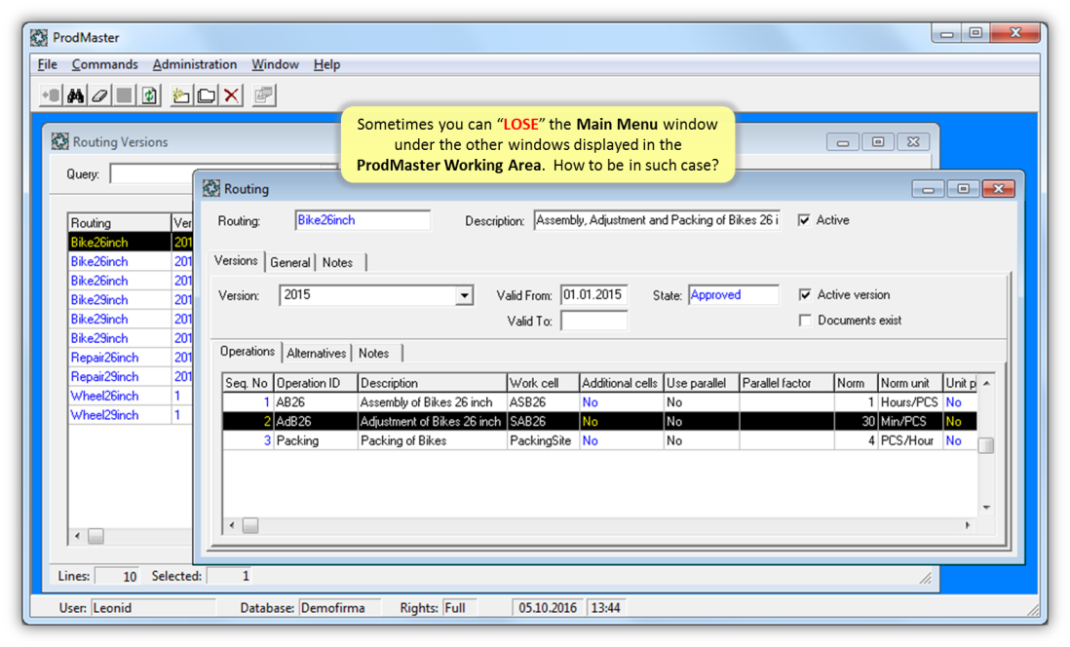Click the operations grid vertical scroll thumb
Viewport: 1070px width, 647px height.
coord(986,445)
